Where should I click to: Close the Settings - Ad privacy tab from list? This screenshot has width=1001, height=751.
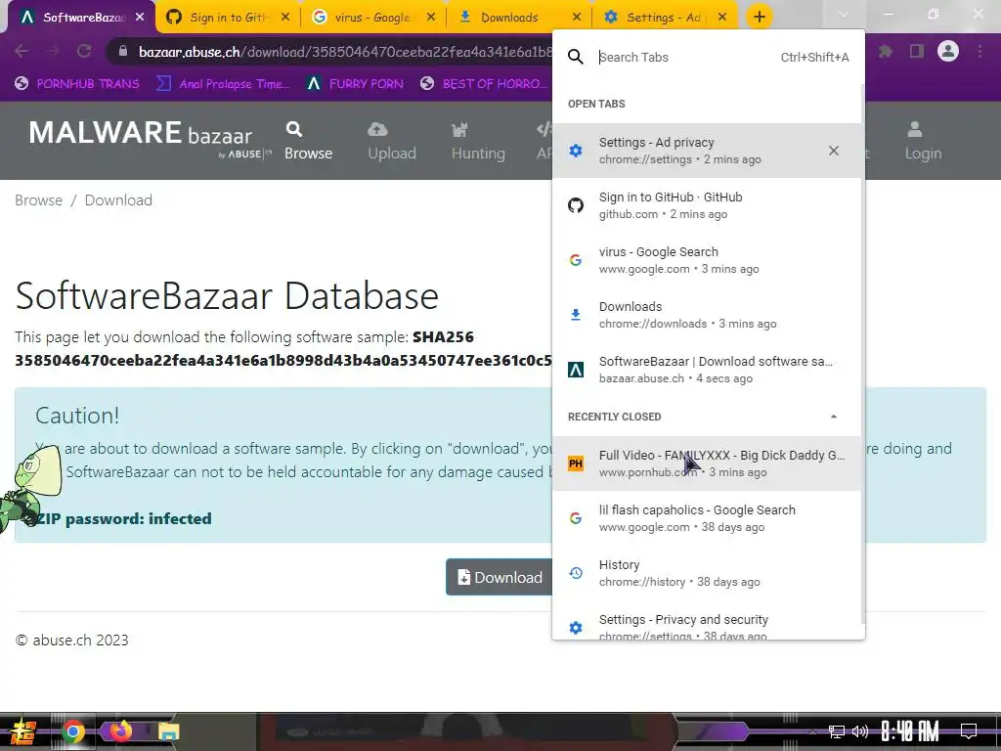[833, 151]
